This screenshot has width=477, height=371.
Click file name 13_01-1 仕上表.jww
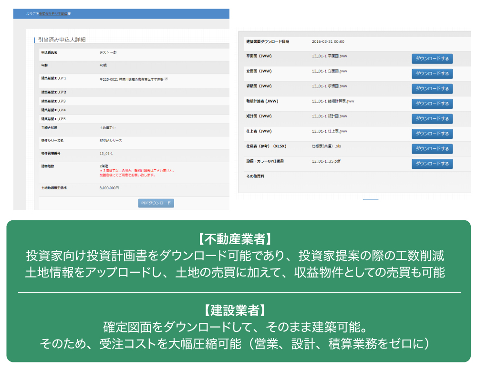[x=330, y=131]
